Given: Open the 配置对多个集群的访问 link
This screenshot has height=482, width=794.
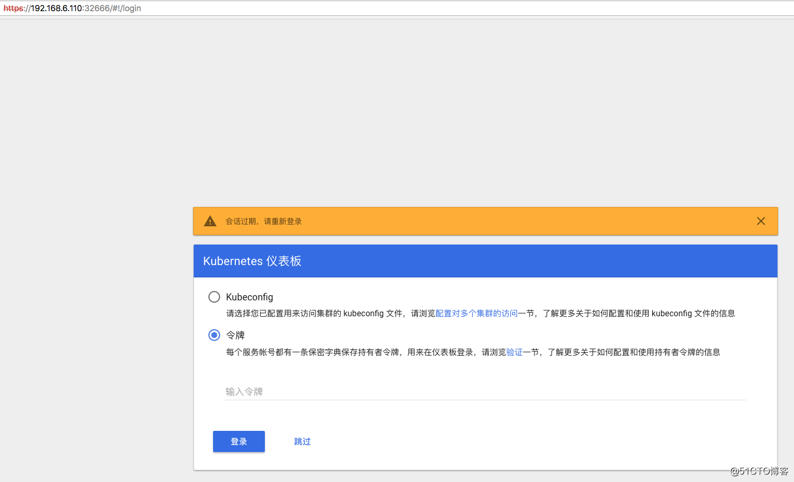Looking at the screenshot, I should tap(477, 313).
